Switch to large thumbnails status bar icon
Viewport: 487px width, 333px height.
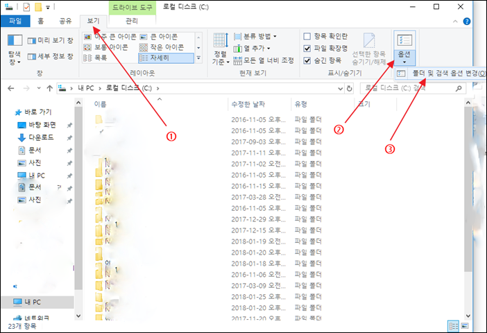coord(465,326)
